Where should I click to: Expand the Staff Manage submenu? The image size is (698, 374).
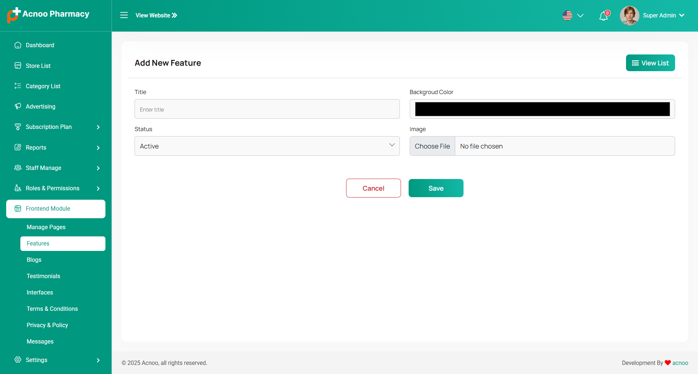98,168
